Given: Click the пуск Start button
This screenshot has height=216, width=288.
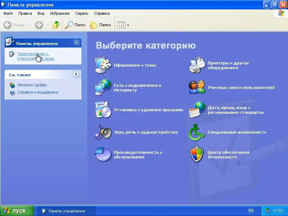Looking at the screenshot, I should click(x=17, y=211).
